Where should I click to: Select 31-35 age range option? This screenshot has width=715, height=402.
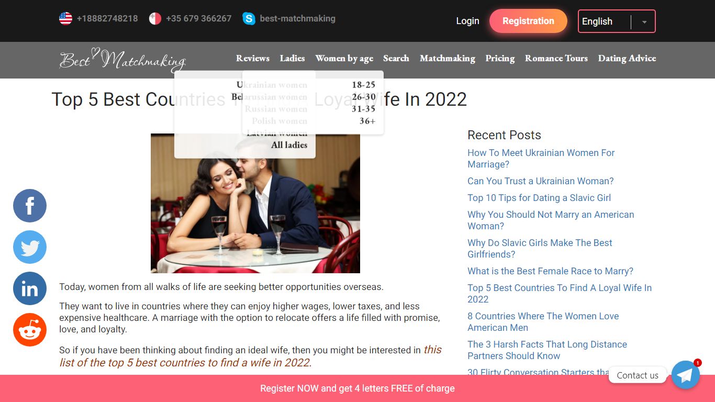coord(363,109)
